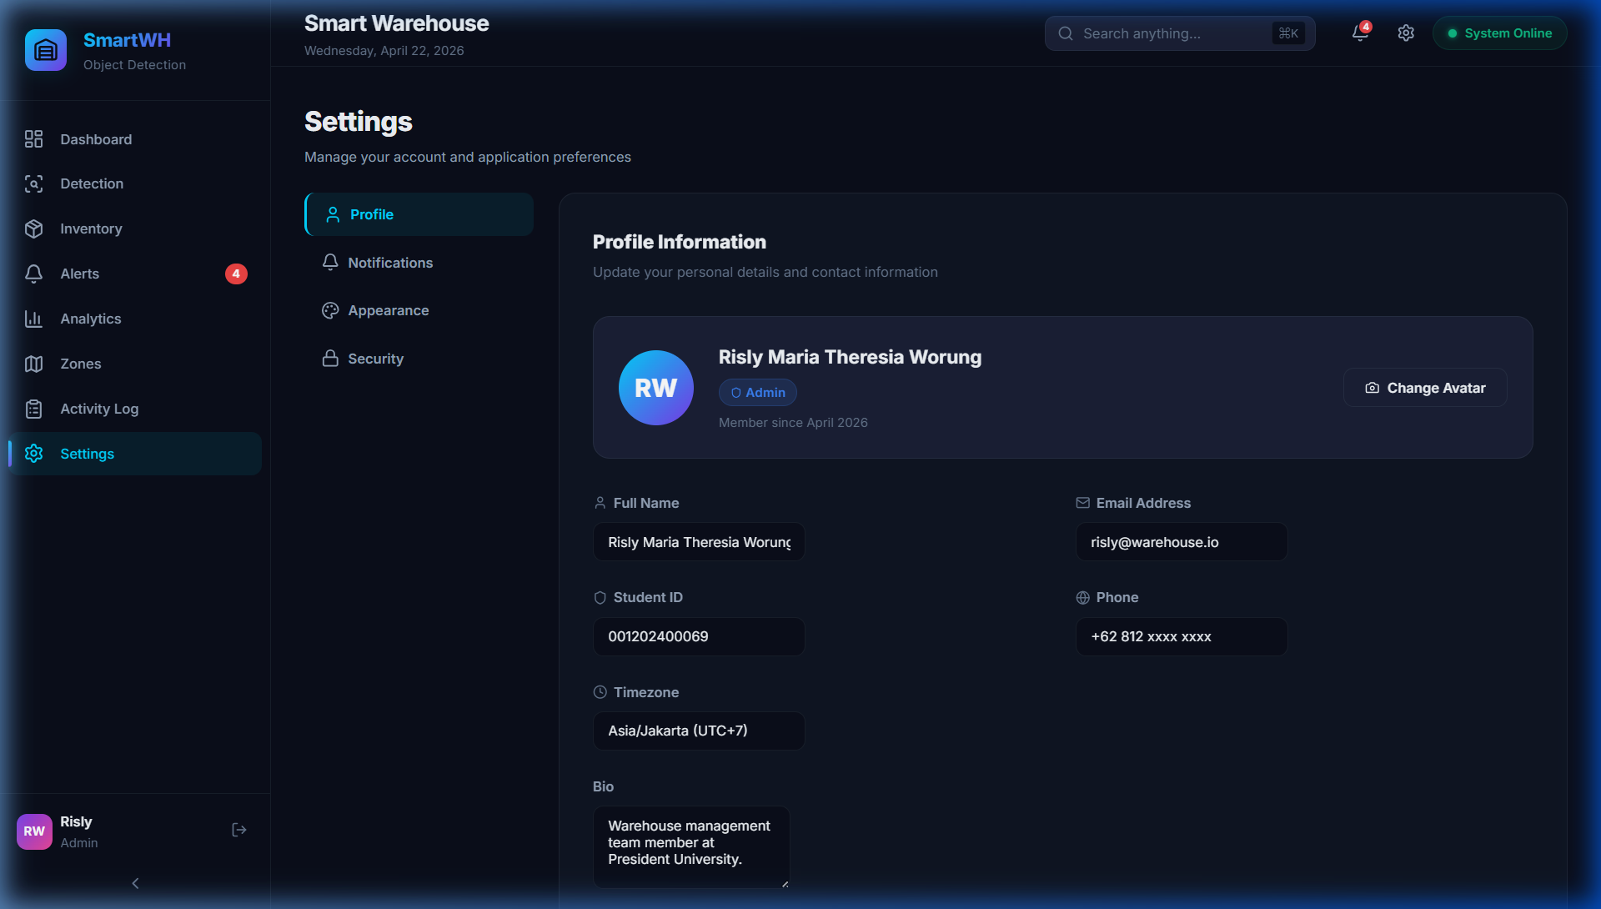Click the Change Avatar button

click(1424, 388)
